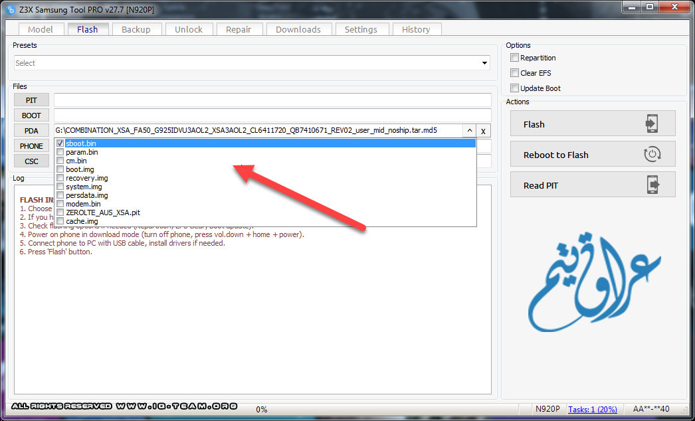This screenshot has width=695, height=421.
Task: Click the PDA file path field
Action: 258,131
